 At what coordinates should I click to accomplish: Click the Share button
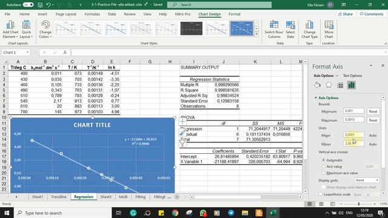[346, 14]
